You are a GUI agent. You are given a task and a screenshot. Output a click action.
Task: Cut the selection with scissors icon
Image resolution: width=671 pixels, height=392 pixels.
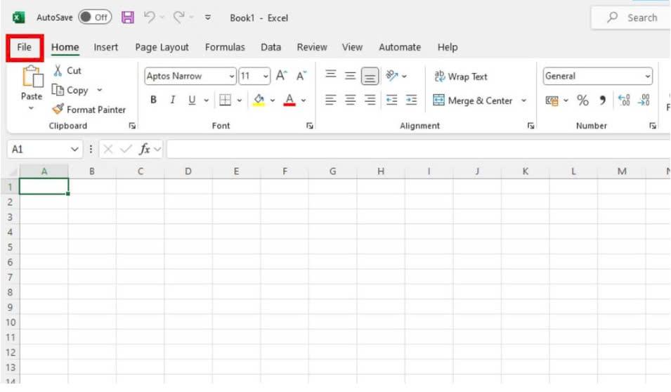coord(58,71)
